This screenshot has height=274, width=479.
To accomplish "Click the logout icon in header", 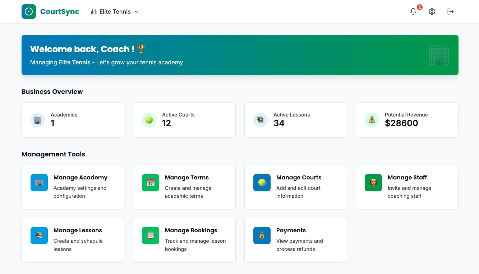I will point(451,12).
